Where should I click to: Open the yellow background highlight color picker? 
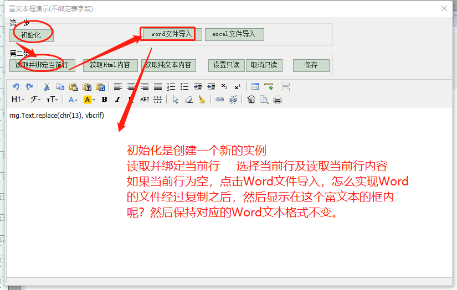tap(89, 100)
